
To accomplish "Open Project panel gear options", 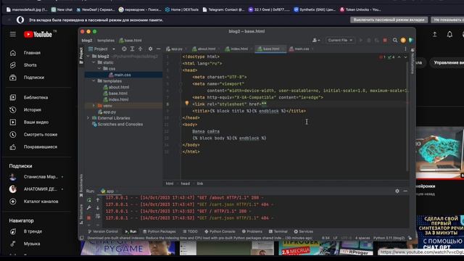I will [x=150, y=49].
